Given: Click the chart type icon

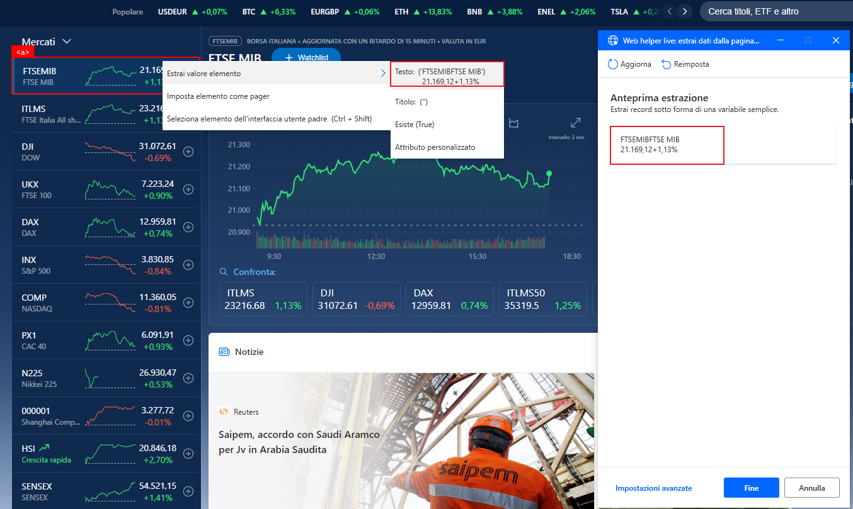Looking at the screenshot, I should 514,123.
